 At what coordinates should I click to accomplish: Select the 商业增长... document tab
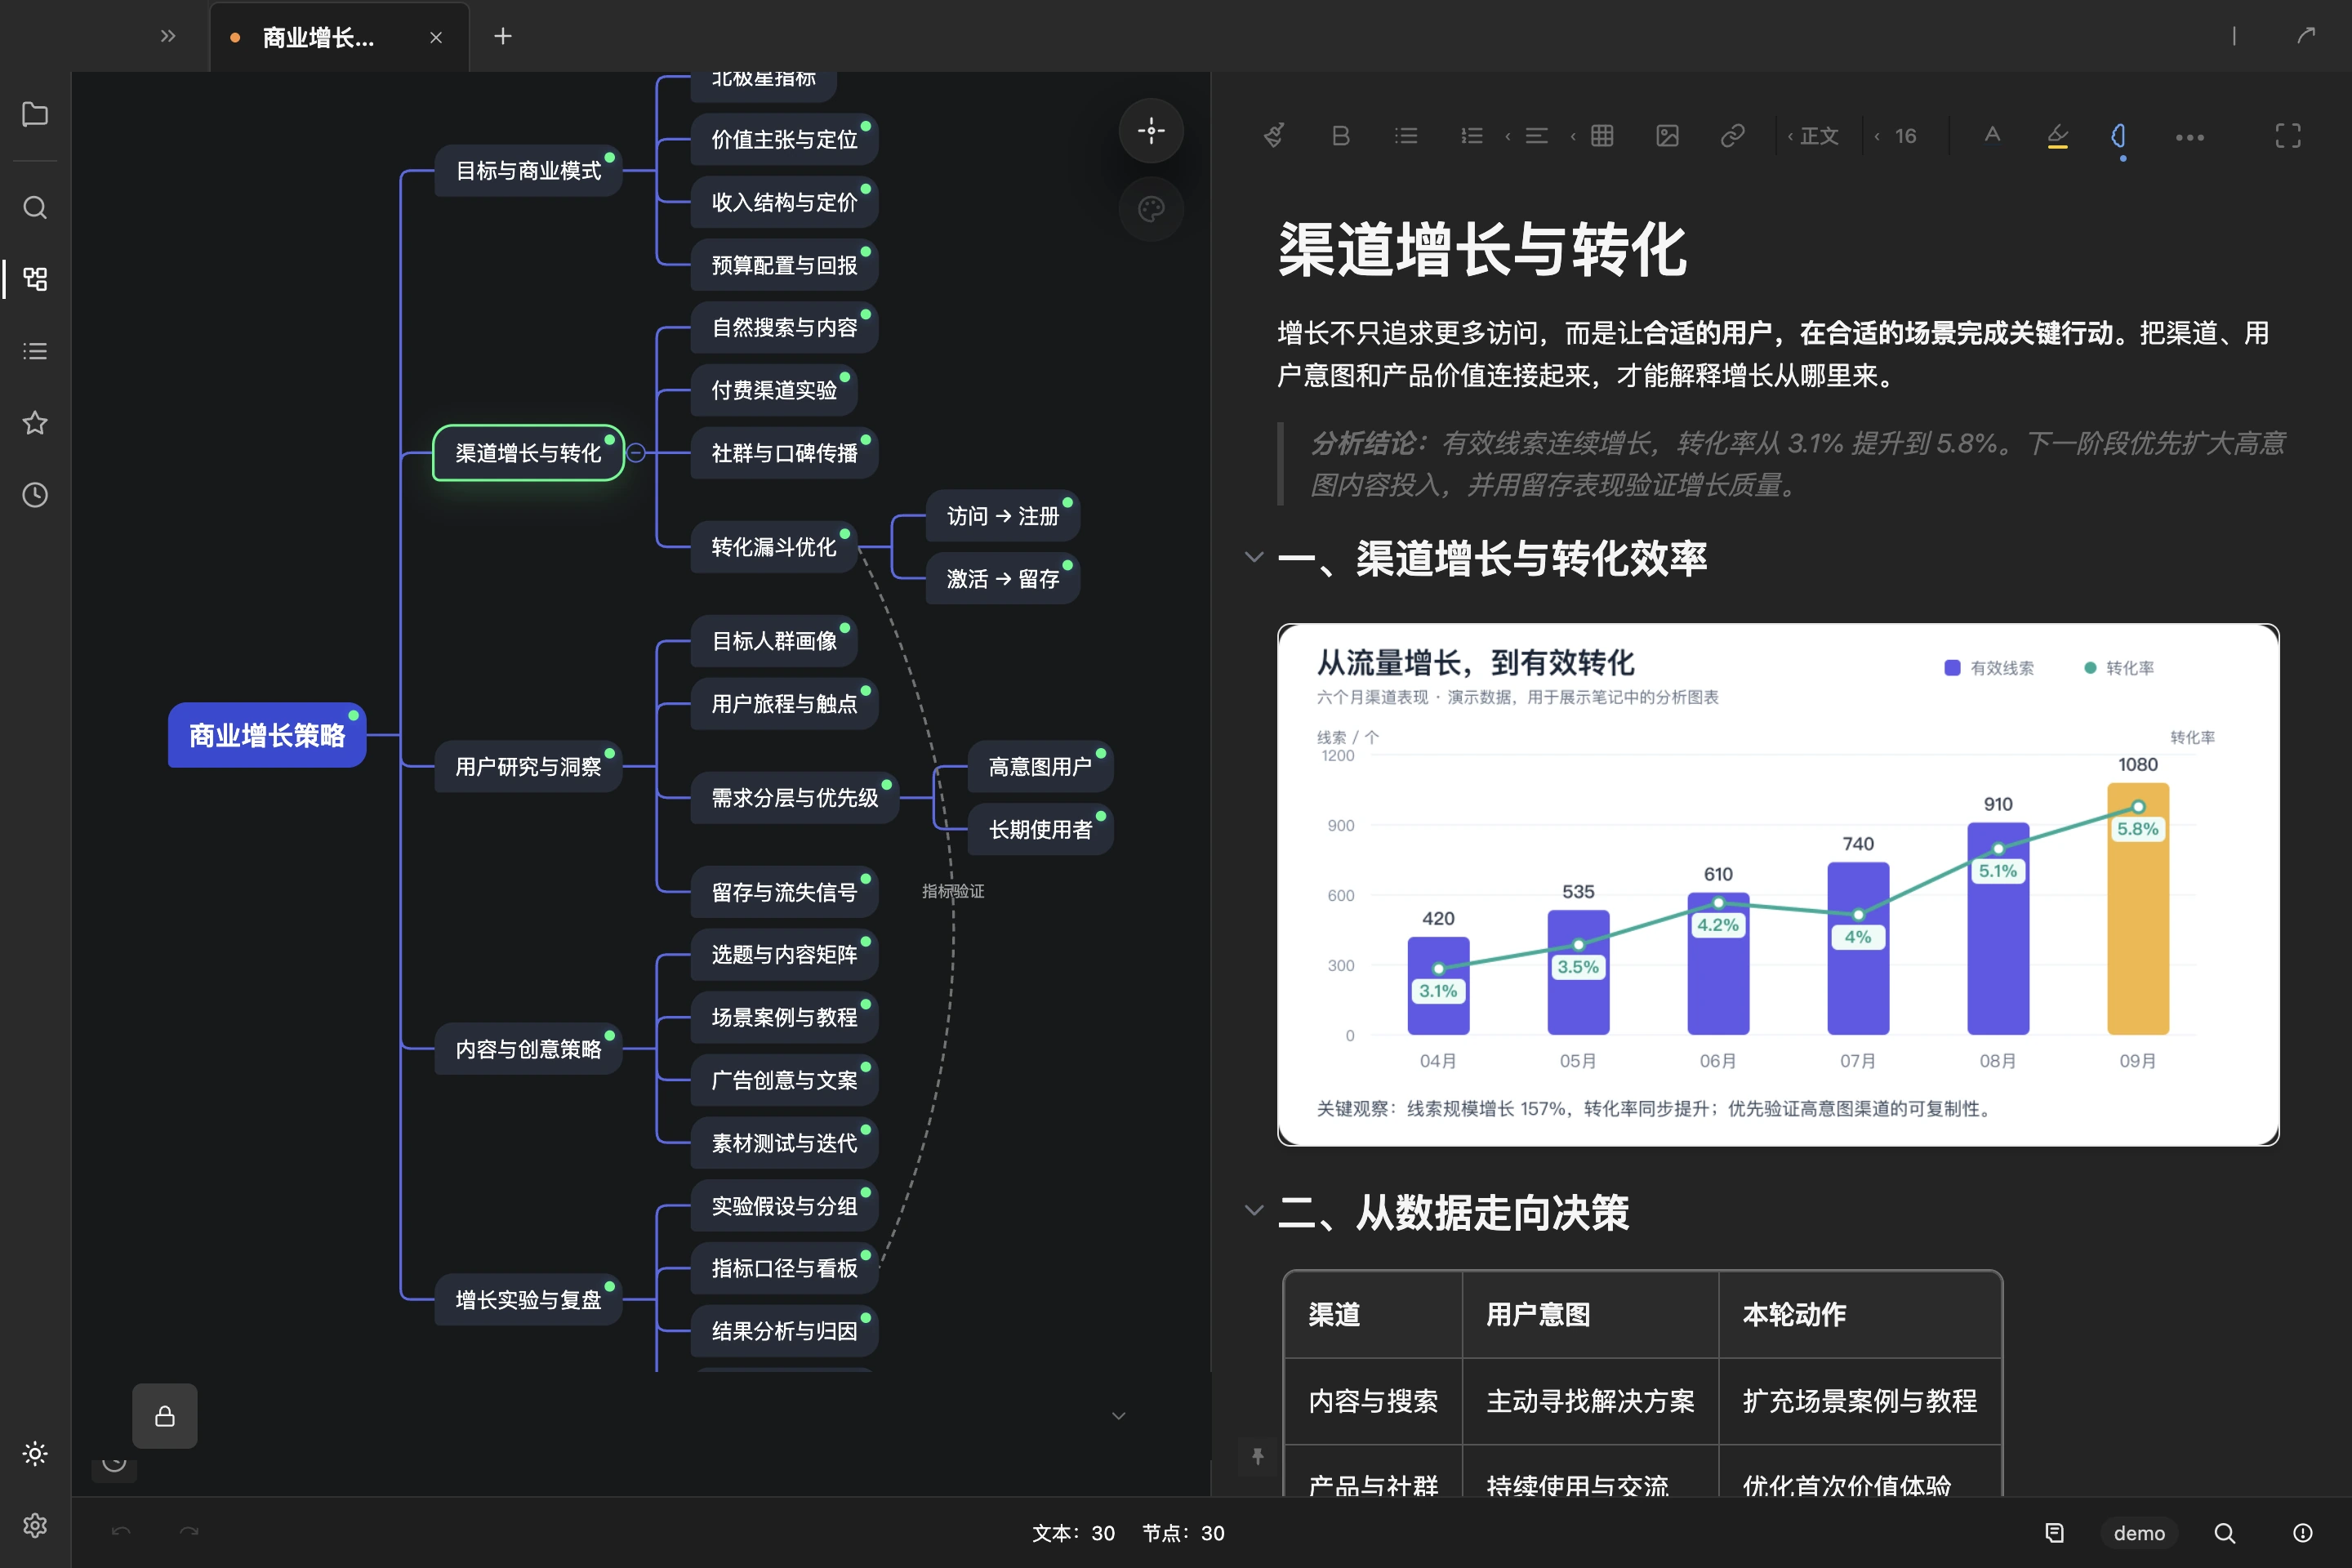point(339,37)
